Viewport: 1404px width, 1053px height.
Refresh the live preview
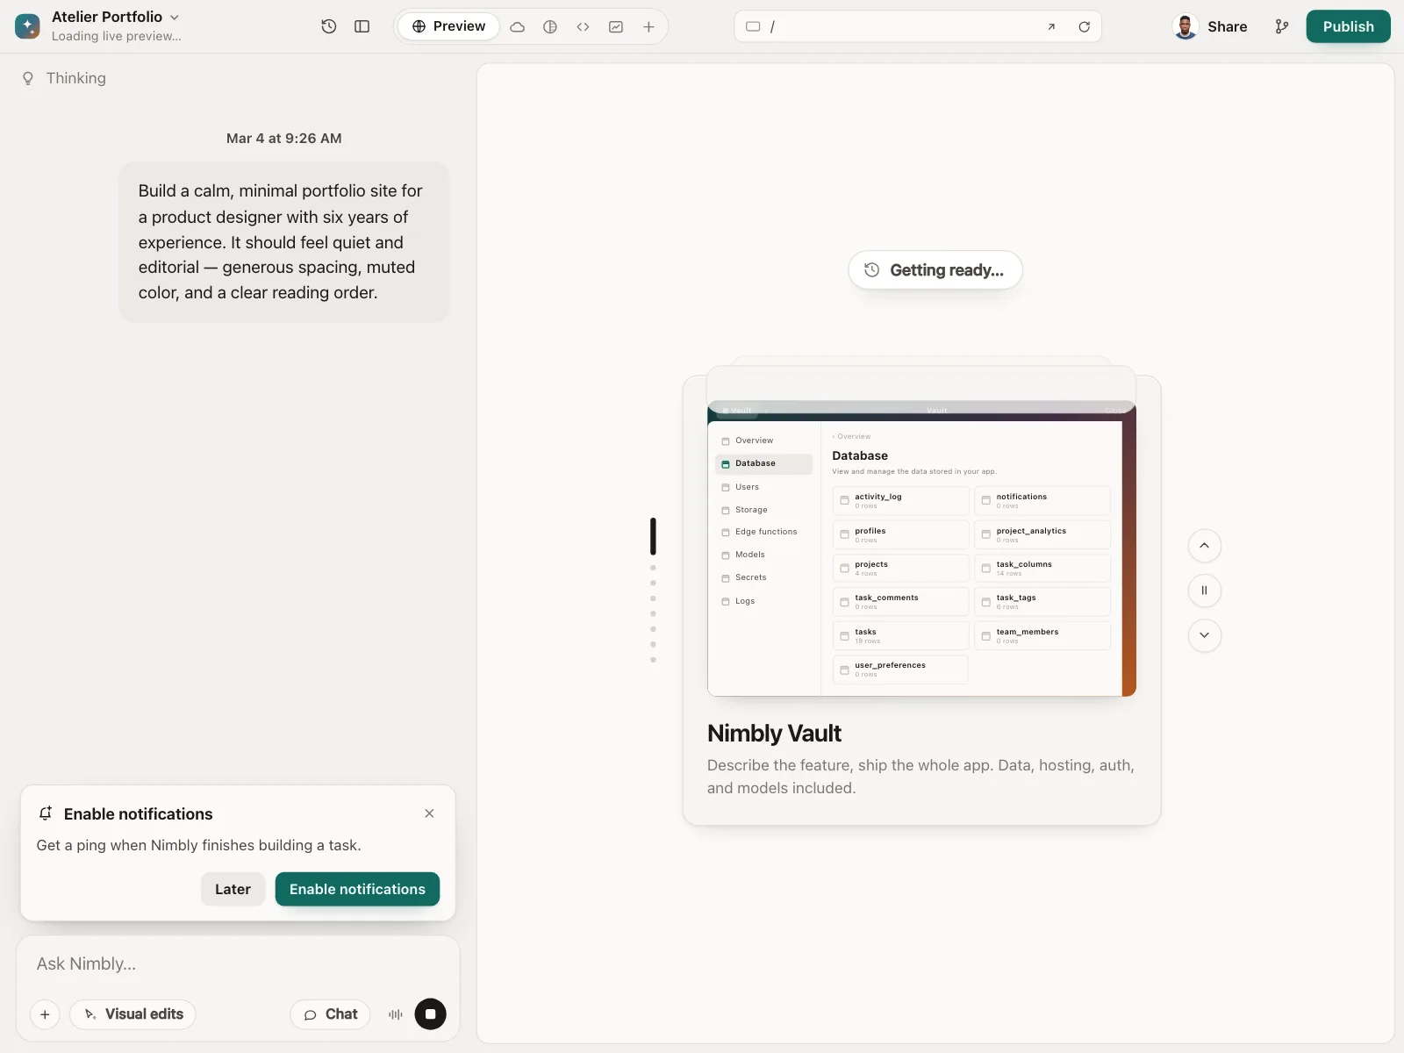click(x=1085, y=26)
